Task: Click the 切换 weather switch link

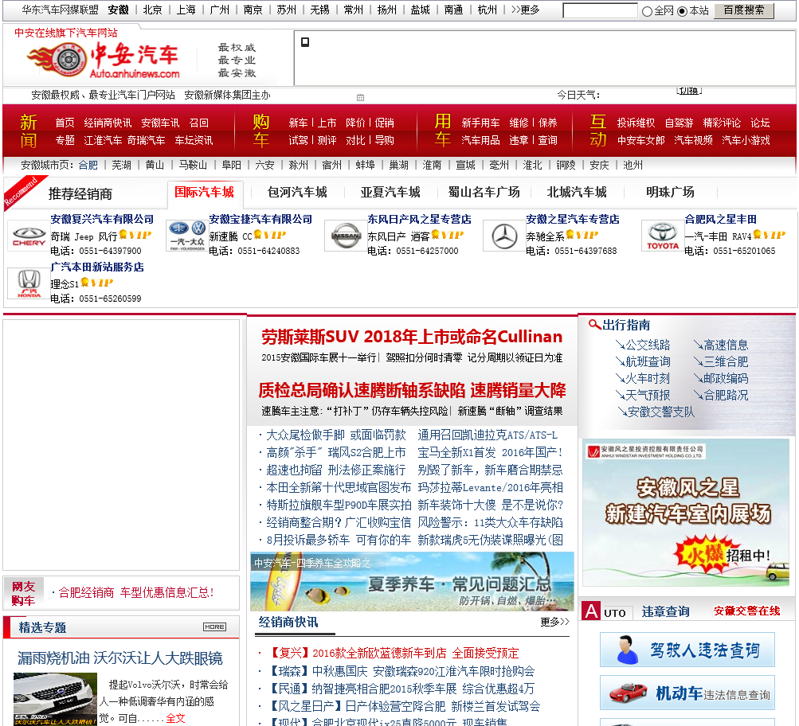Action: pos(689,91)
